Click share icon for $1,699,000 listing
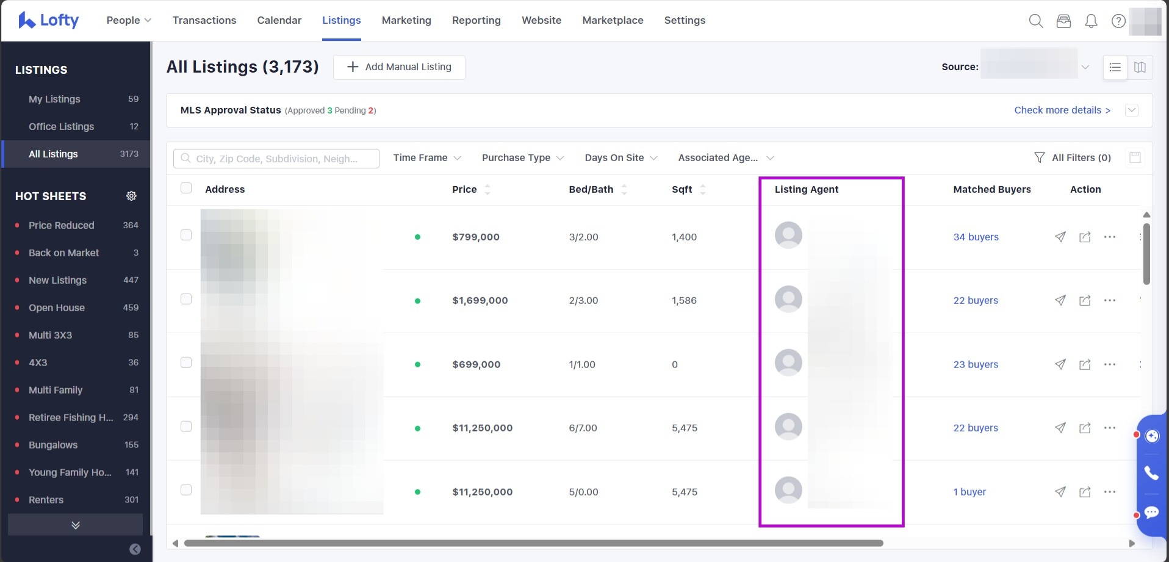This screenshot has height=562, width=1169. pyautogui.click(x=1085, y=300)
